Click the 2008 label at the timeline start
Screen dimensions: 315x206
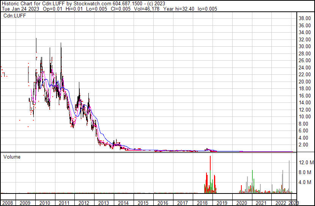click(8, 203)
